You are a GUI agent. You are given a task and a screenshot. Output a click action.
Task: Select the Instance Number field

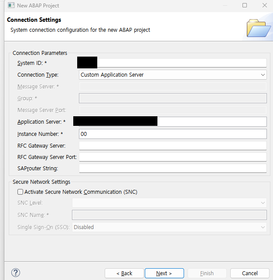pyautogui.click(x=173, y=134)
